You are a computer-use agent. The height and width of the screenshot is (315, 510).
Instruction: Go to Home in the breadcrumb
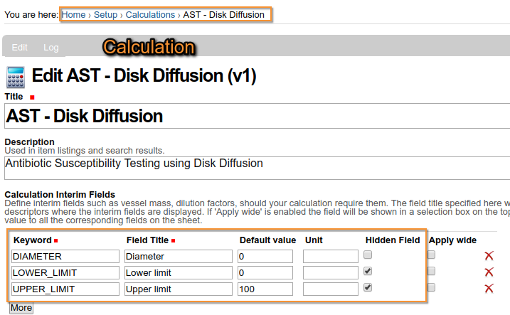74,14
